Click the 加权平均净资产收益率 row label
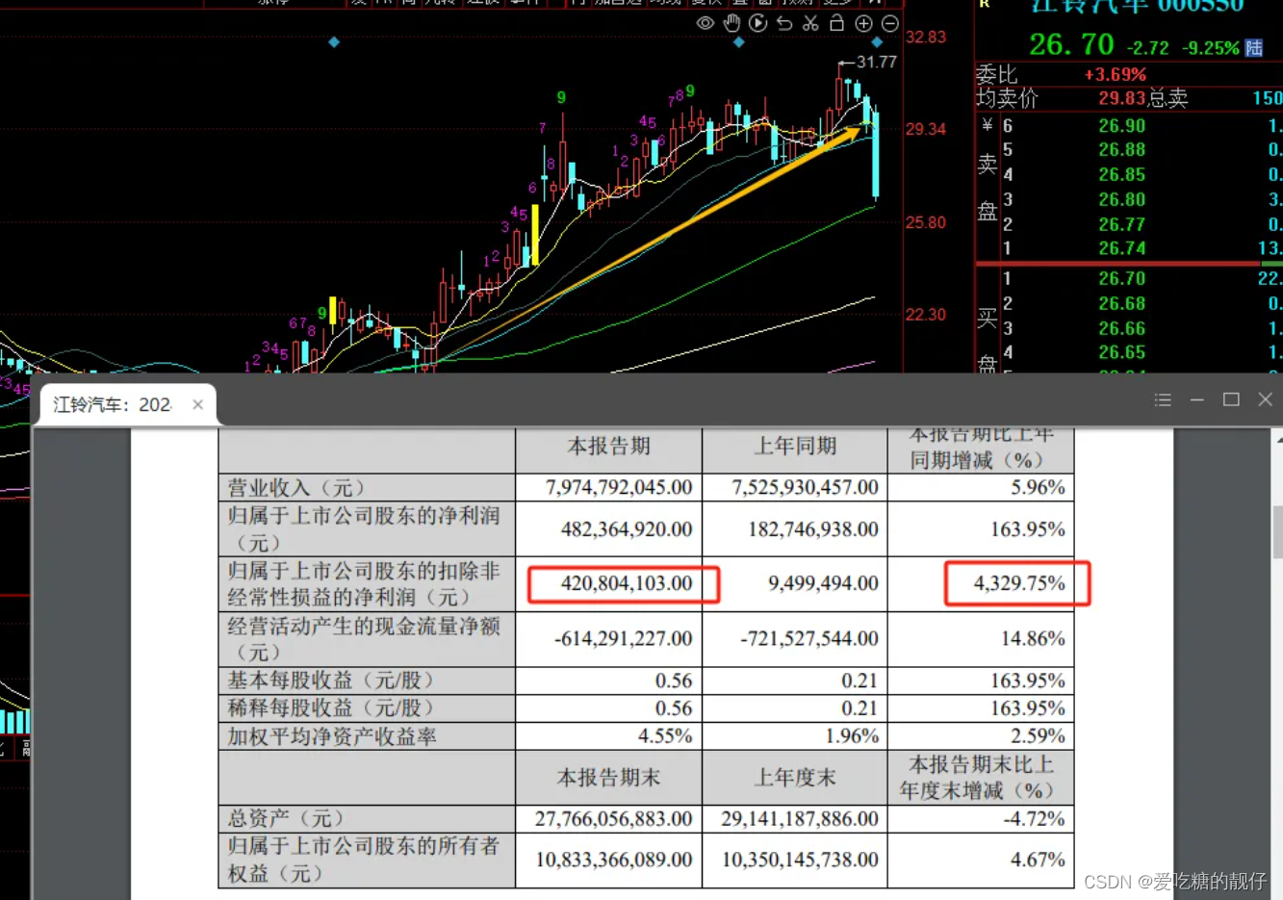Image resolution: width=1283 pixels, height=900 pixels. (x=332, y=737)
